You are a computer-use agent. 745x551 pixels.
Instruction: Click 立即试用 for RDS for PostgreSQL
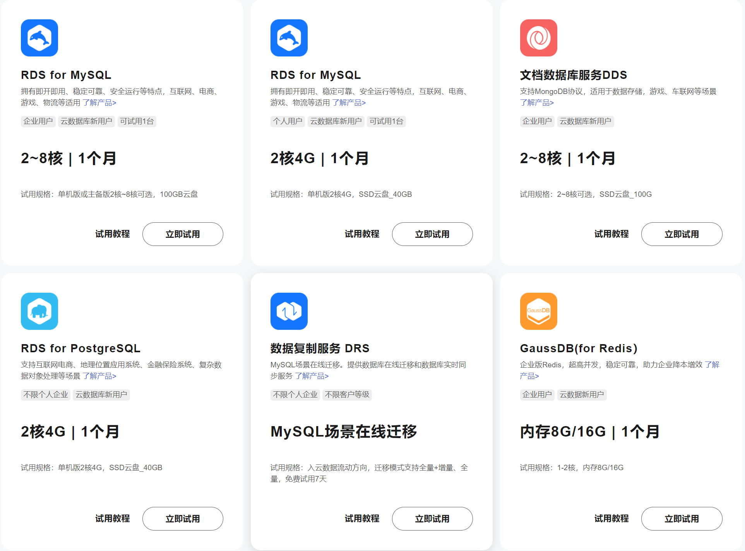pyautogui.click(x=183, y=519)
